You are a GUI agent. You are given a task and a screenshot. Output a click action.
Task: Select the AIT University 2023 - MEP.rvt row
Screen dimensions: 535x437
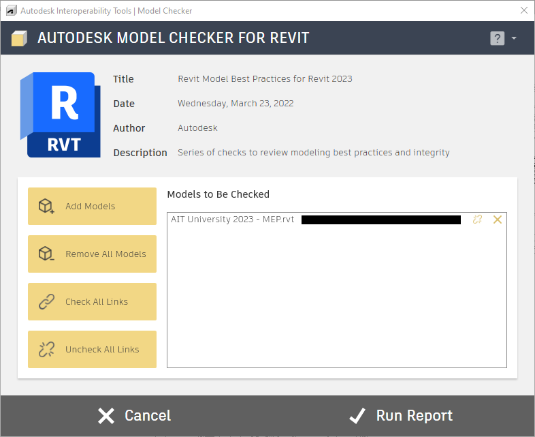click(337, 220)
